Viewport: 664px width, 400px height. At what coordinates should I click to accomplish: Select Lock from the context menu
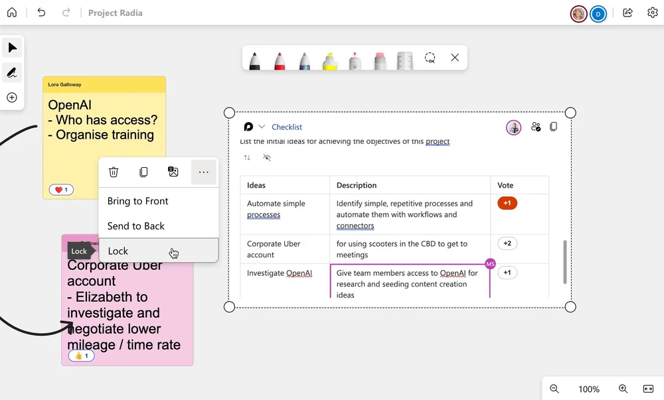[118, 251]
